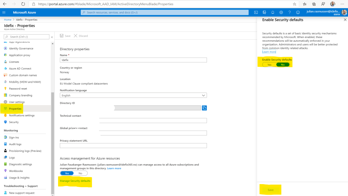Image resolution: width=348 pixels, height=196 pixels.
Task: Click the sidebar scrollbar thumb
Action: point(53,143)
